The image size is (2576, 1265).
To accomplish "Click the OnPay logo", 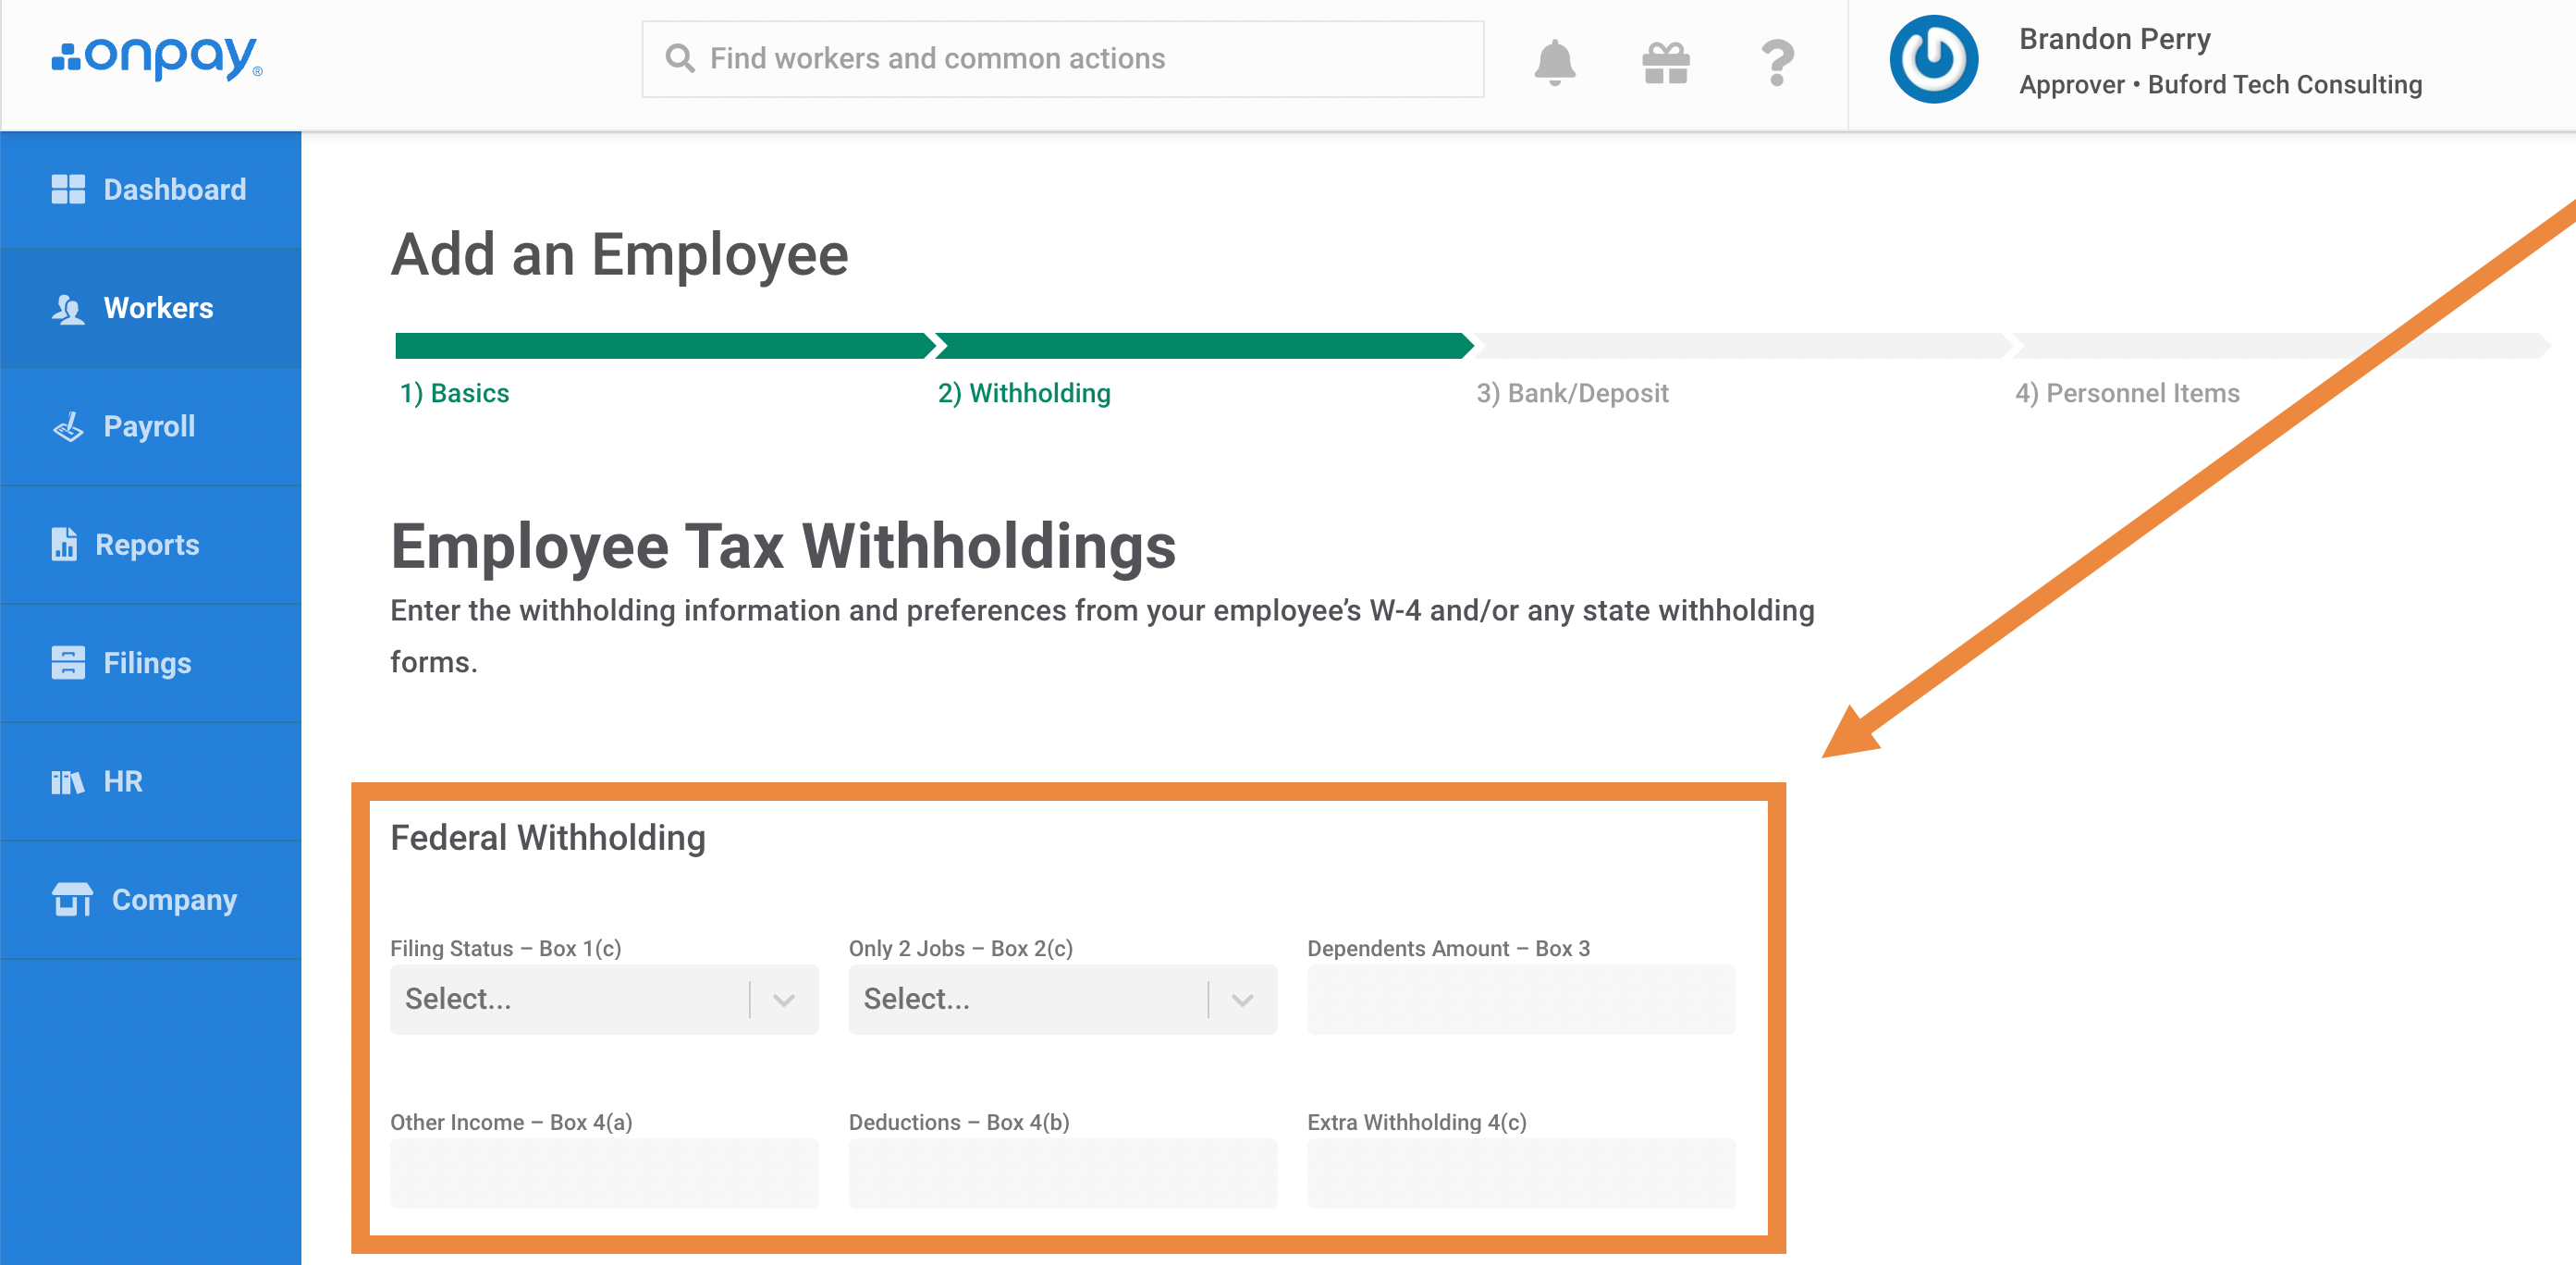I will click(158, 58).
